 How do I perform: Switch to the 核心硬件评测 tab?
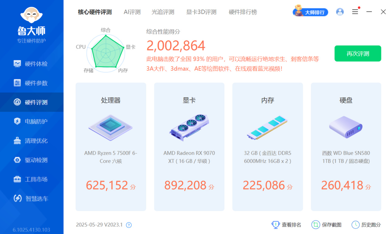(95, 12)
